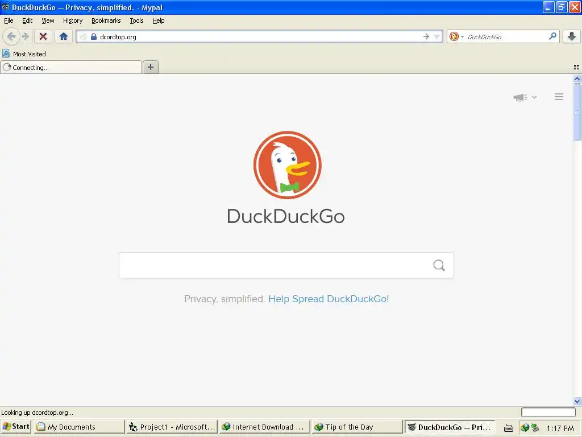Click the scrollbar down arrow
582x437 pixels.
(x=577, y=401)
